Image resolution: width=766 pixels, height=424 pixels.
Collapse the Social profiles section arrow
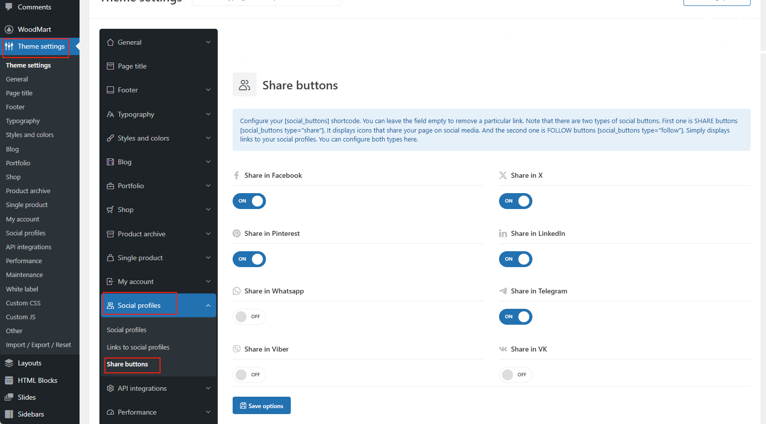click(x=208, y=306)
